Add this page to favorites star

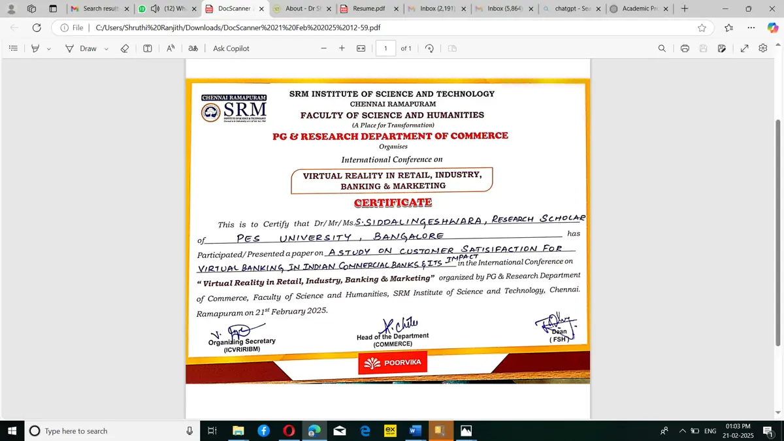[x=702, y=27]
